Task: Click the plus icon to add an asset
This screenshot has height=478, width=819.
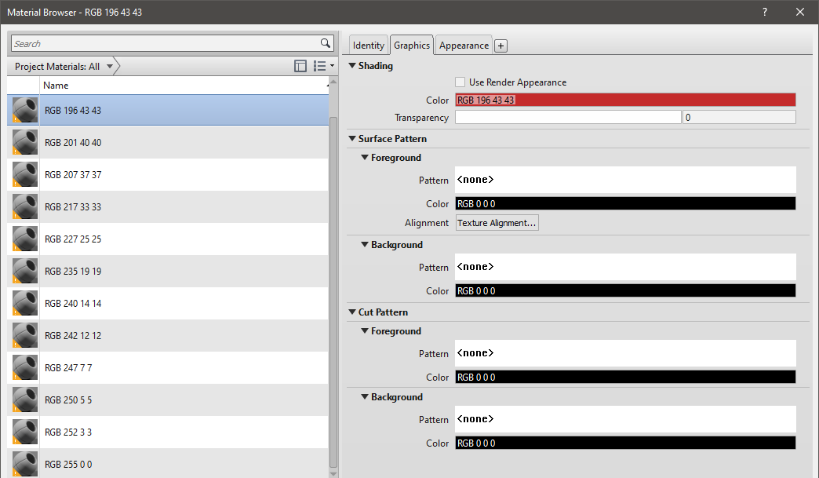Action: 501,46
